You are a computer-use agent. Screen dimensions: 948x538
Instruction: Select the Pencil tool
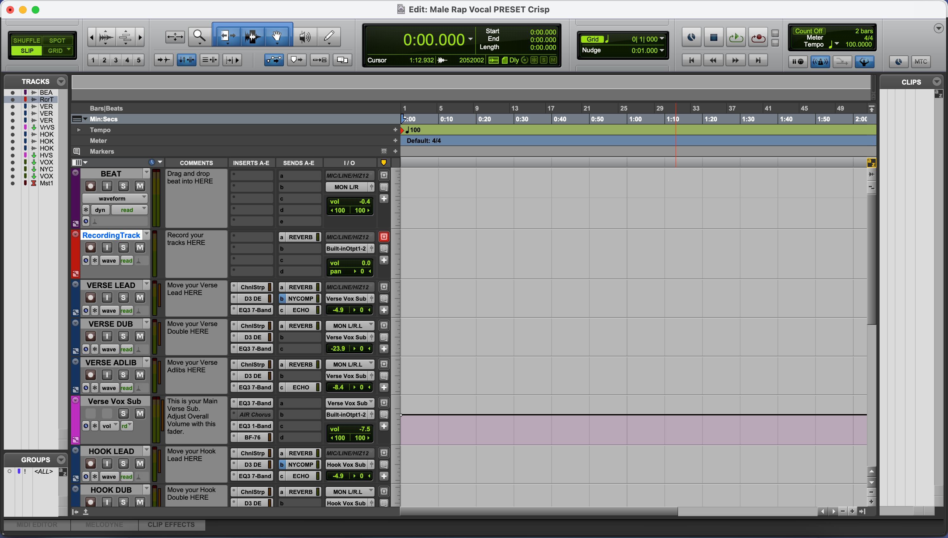pos(329,36)
